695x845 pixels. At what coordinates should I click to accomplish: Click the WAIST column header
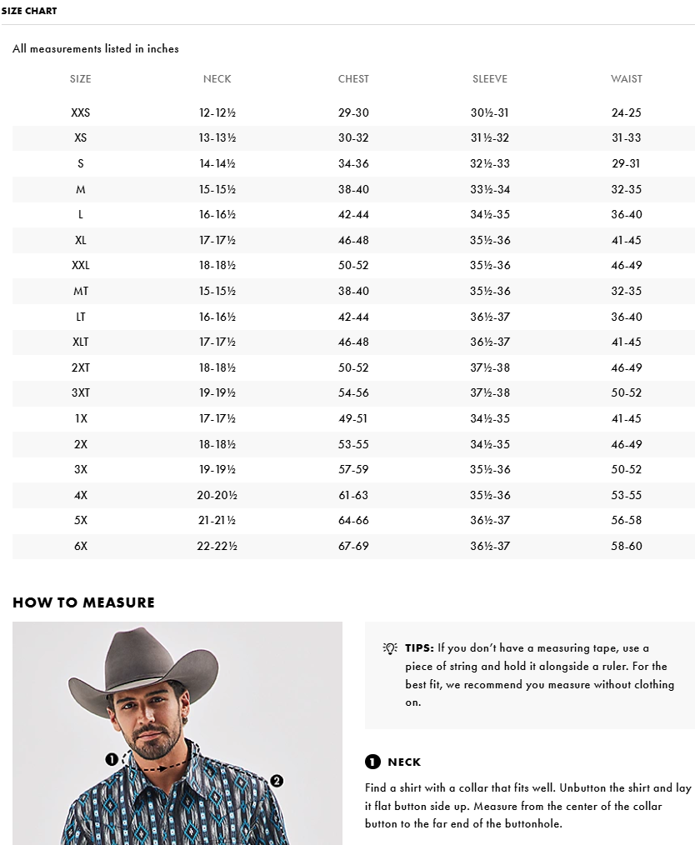pyautogui.click(x=627, y=79)
